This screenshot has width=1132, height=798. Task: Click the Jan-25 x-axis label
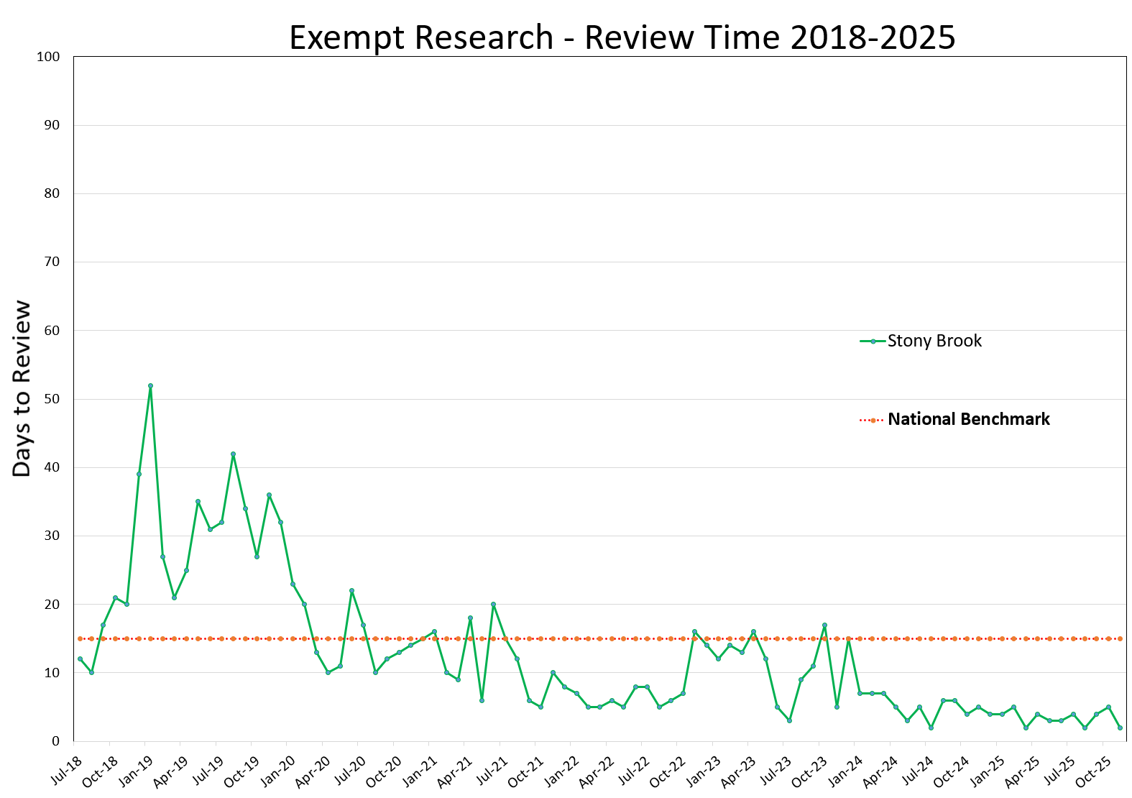coord(988,771)
